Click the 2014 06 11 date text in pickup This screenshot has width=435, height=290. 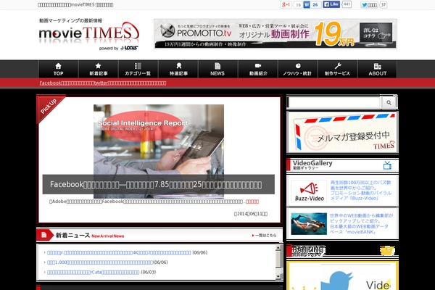click(251, 214)
